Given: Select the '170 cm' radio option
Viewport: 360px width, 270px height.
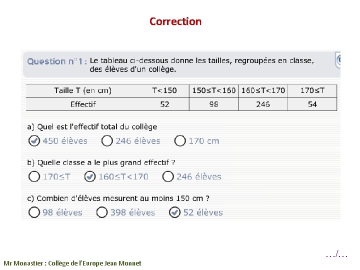Looking at the screenshot, I should click(180, 141).
